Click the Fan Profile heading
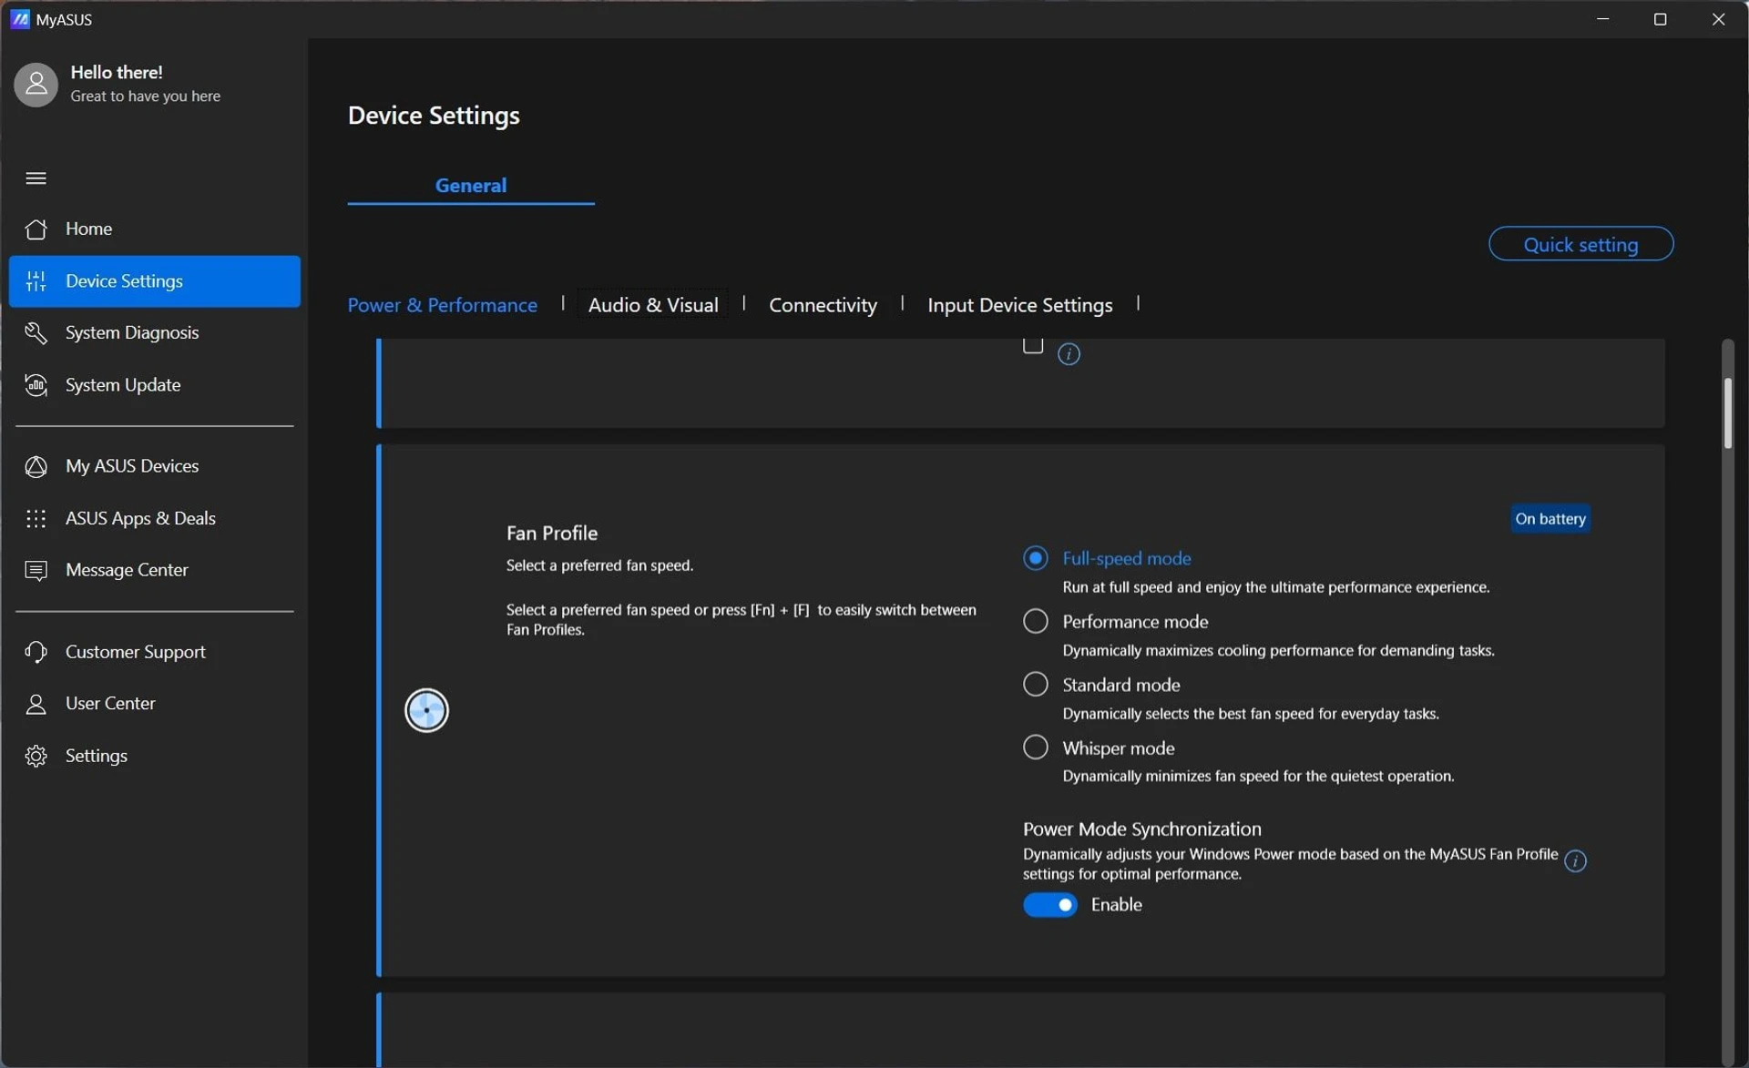Image resolution: width=1749 pixels, height=1068 pixels. pyautogui.click(x=552, y=534)
